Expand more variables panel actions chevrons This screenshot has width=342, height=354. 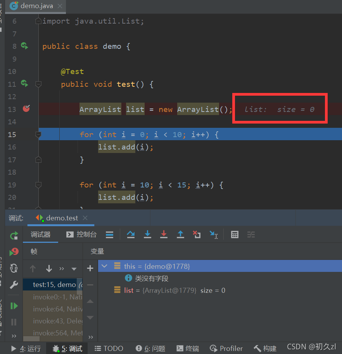click(91, 337)
